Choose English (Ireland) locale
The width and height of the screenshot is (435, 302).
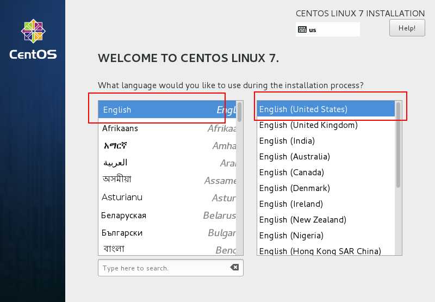pyautogui.click(x=326, y=204)
